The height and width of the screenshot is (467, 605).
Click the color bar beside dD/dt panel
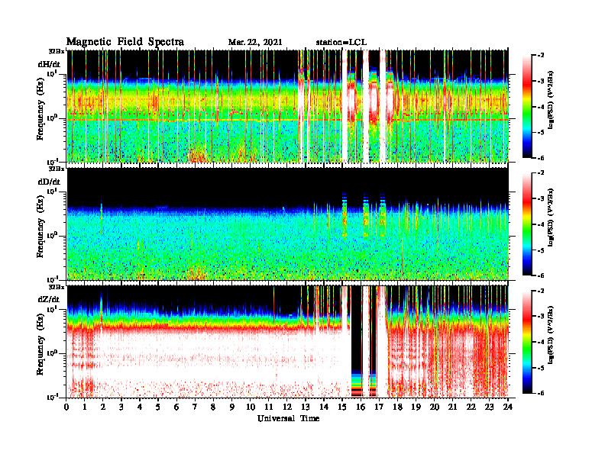tap(527, 224)
